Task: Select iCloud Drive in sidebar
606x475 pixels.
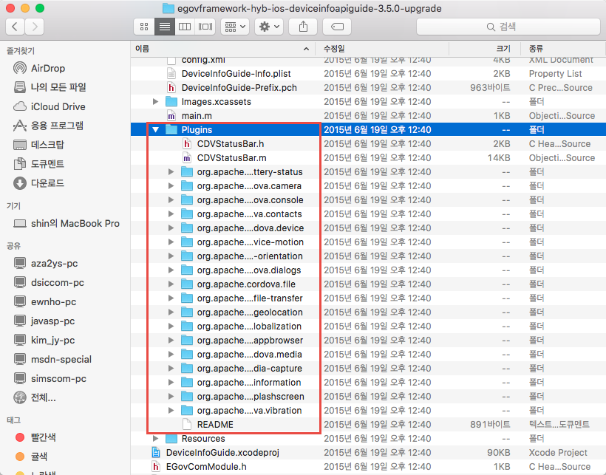Action: 58,106
